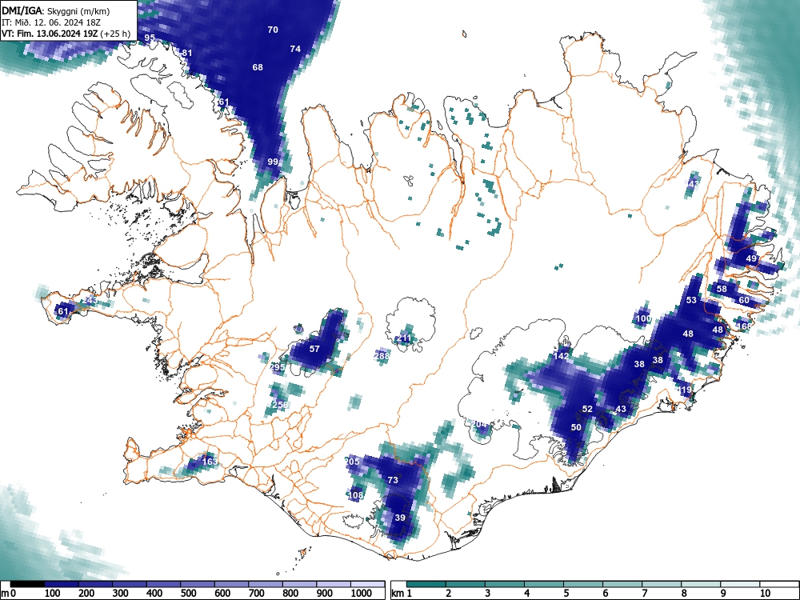The width and height of the screenshot is (800, 600).
Task: Click the visibility value 108 on the map
Action: tap(356, 495)
